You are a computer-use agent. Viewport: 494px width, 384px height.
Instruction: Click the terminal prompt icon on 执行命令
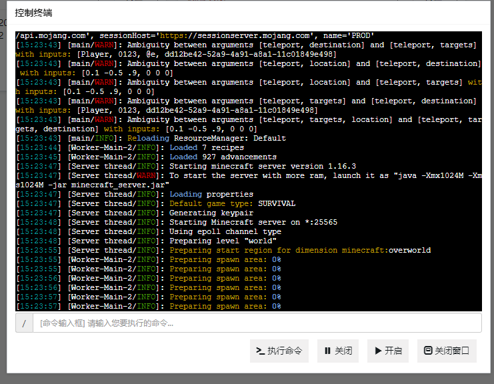point(261,351)
